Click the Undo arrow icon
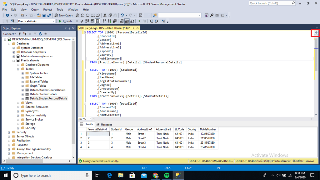Screen dimensions: 320x180 click(122, 15)
